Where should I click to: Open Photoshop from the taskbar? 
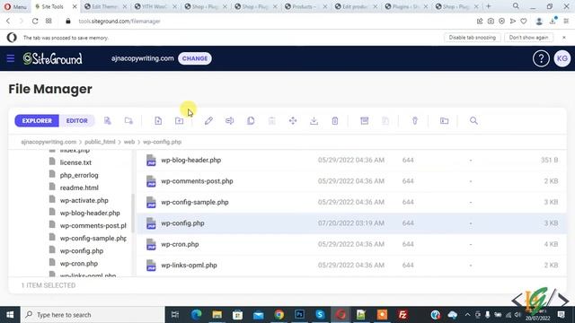pyautogui.click(x=299, y=315)
